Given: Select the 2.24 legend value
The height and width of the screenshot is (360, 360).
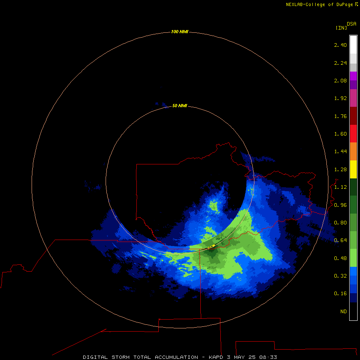Looking at the screenshot, I should (340, 63).
